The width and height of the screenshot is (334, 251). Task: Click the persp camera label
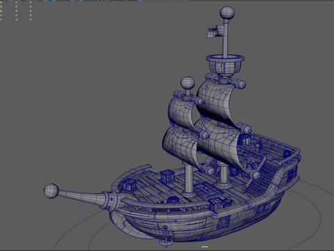coord(205,247)
